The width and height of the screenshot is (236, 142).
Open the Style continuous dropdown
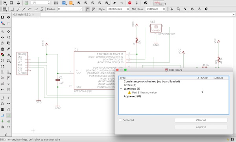(118, 9)
